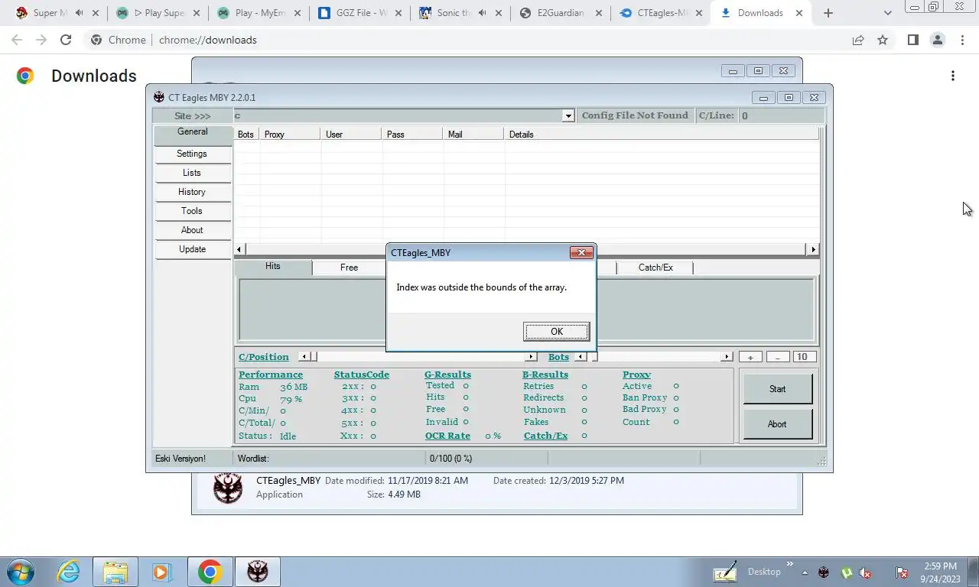
Task: Switch to the GGZ File tab
Action: pyautogui.click(x=359, y=13)
